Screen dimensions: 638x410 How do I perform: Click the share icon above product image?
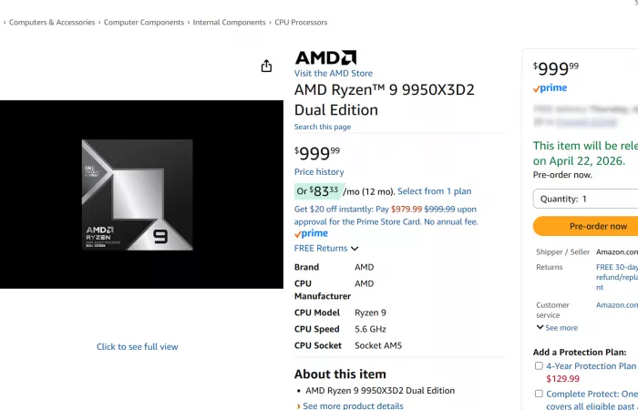click(x=266, y=66)
